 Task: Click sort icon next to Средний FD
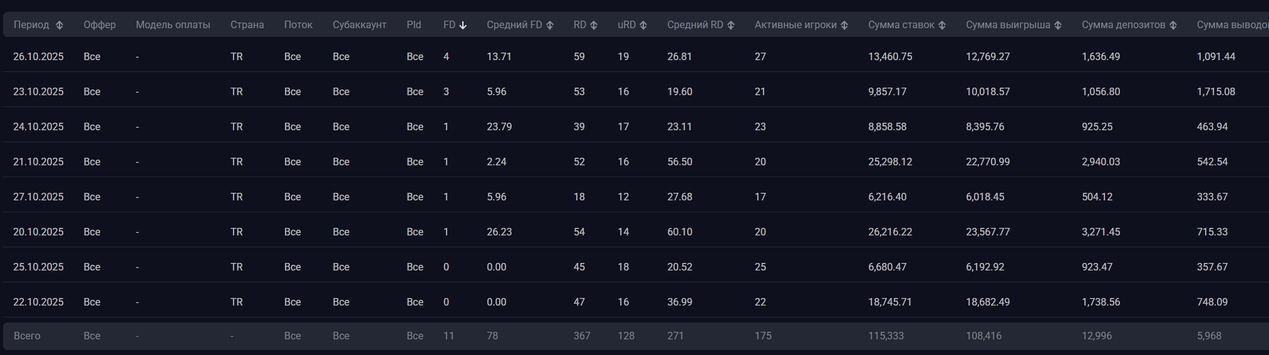point(550,25)
